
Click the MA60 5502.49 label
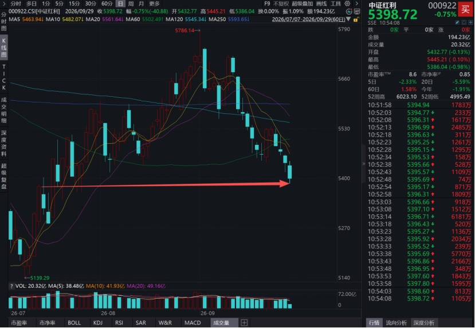pos(145,19)
